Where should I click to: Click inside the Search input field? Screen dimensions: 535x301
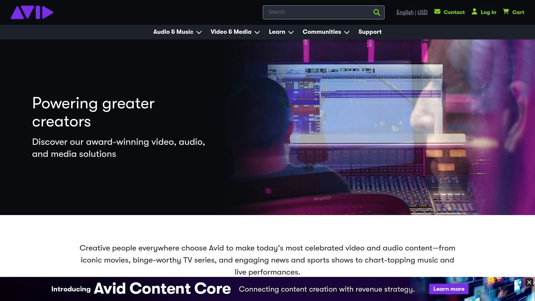[318, 12]
